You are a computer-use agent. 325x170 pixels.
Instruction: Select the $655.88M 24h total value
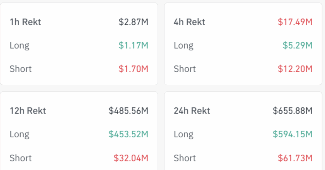[x=292, y=111]
